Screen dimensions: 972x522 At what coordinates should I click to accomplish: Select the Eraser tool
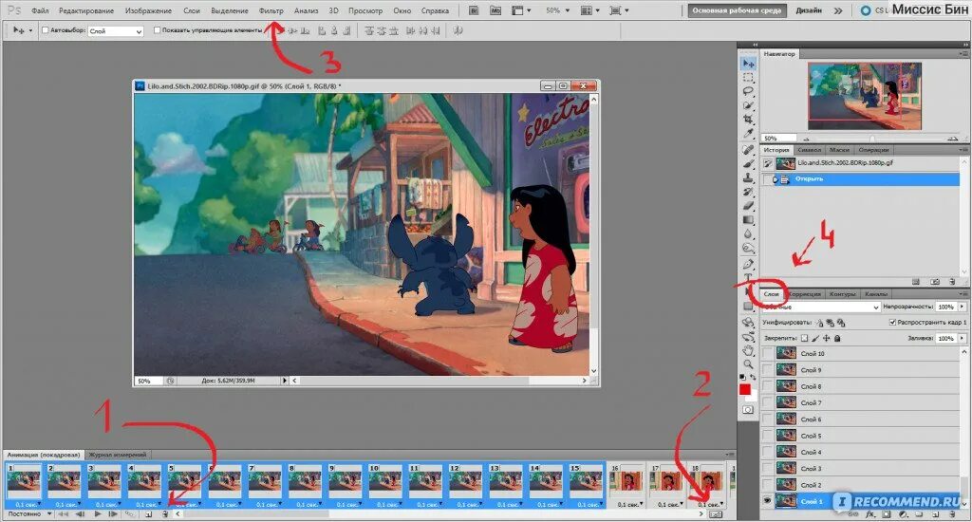(748, 205)
